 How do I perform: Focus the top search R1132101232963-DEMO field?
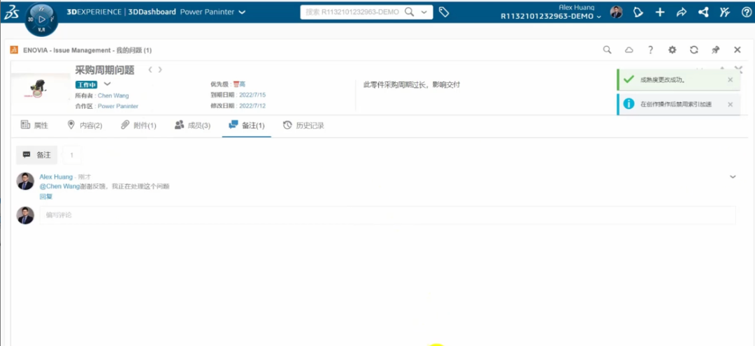coord(352,12)
